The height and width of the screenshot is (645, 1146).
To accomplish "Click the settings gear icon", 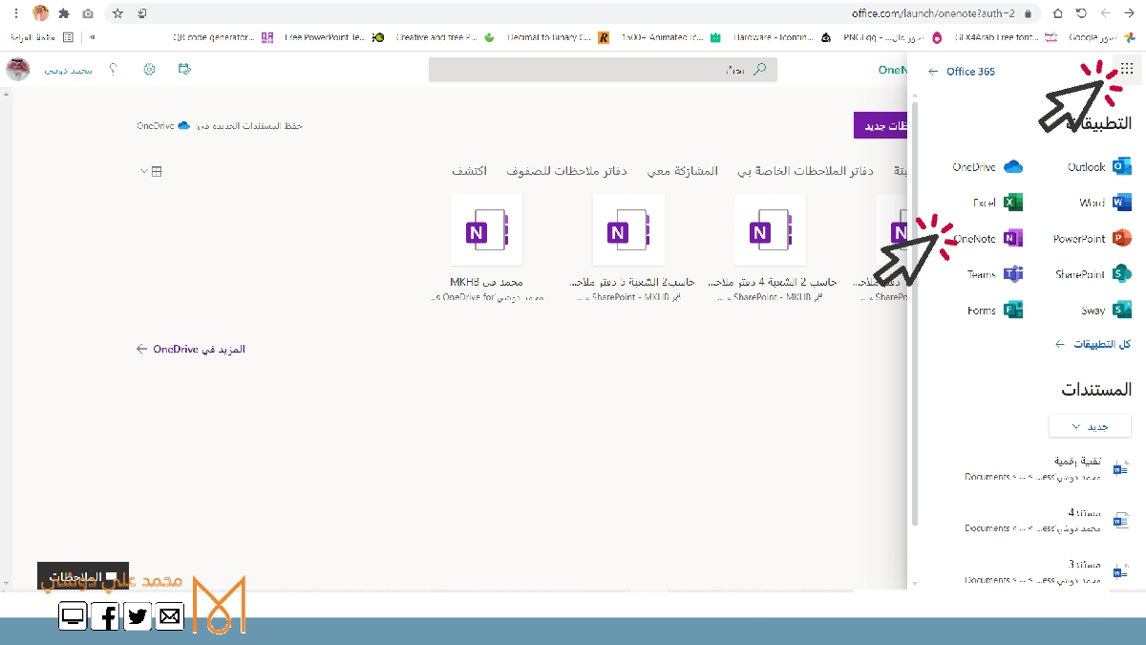I will pos(149,70).
